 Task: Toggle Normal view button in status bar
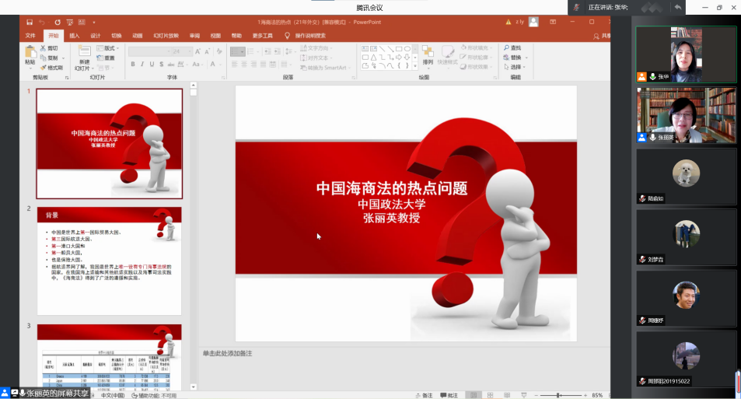click(474, 395)
